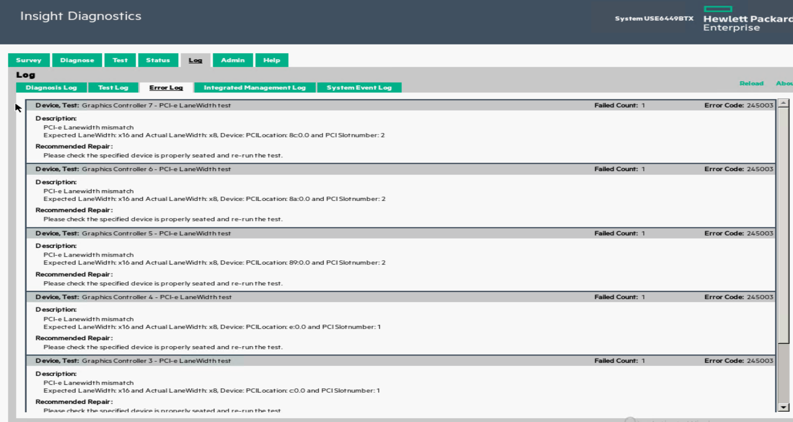793x422 pixels.
Task: Open the Survey tab
Action: (29, 60)
